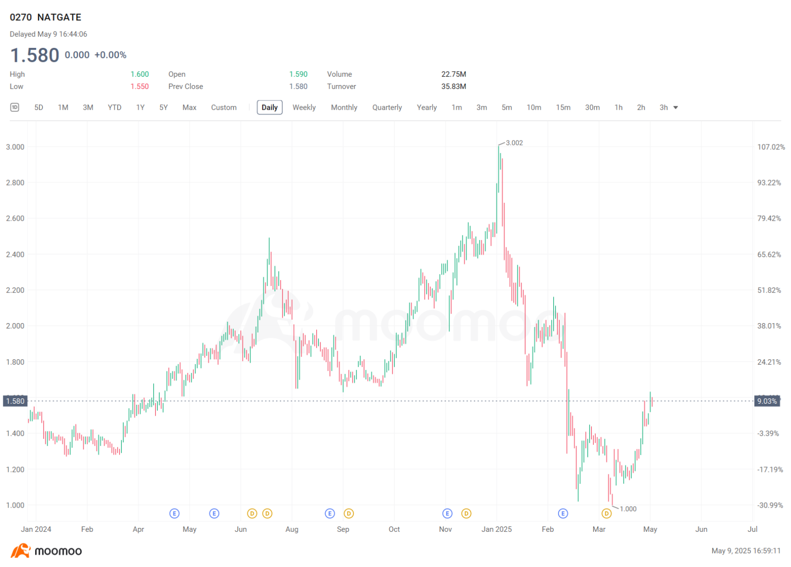The width and height of the screenshot is (791, 567).
Task: Click the 1.580 current price label on axis
Action: [15, 401]
